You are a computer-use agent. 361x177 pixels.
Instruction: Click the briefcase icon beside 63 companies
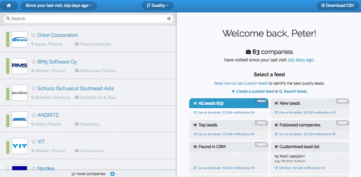248,52
